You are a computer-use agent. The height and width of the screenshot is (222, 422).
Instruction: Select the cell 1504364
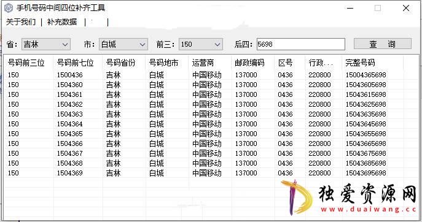point(69,124)
